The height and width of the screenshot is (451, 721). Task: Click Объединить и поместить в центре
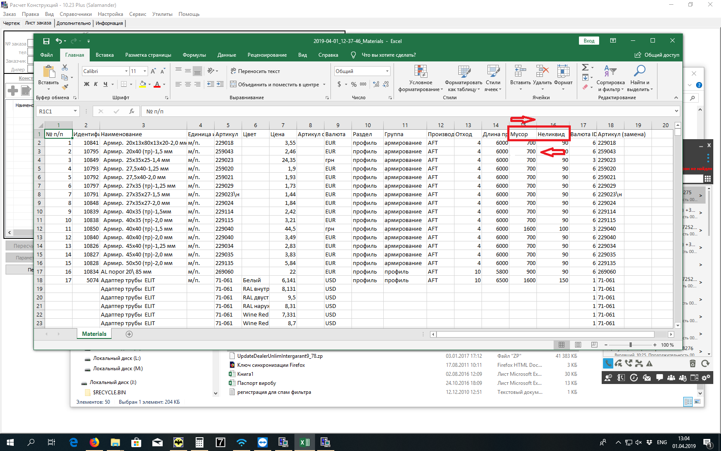275,85
